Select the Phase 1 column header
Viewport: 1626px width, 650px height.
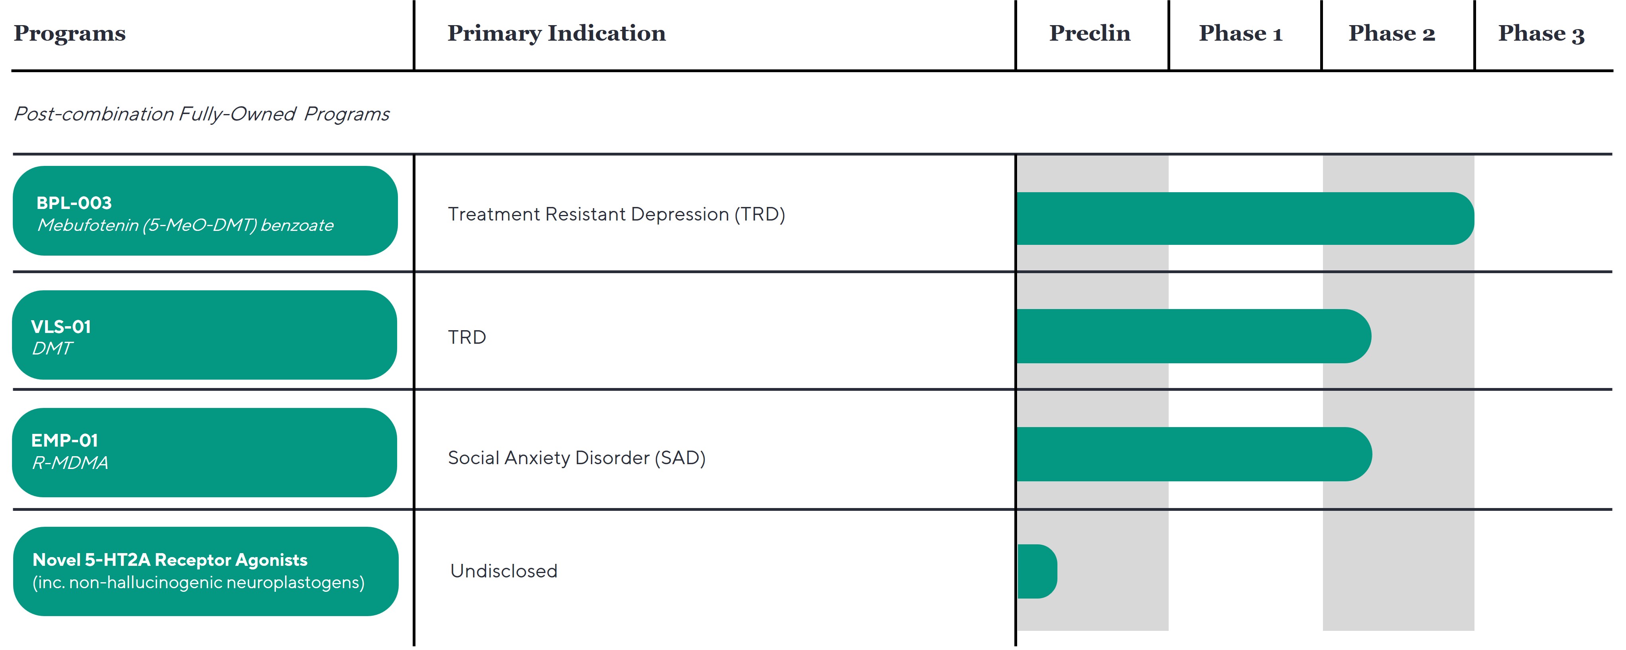click(x=1240, y=33)
